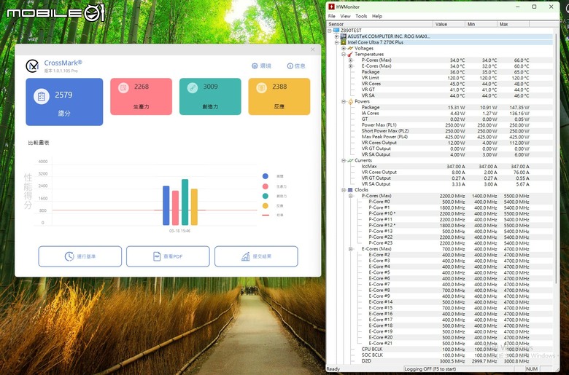Click the overall score clipboard icon
The image size is (569, 375).
(42, 97)
